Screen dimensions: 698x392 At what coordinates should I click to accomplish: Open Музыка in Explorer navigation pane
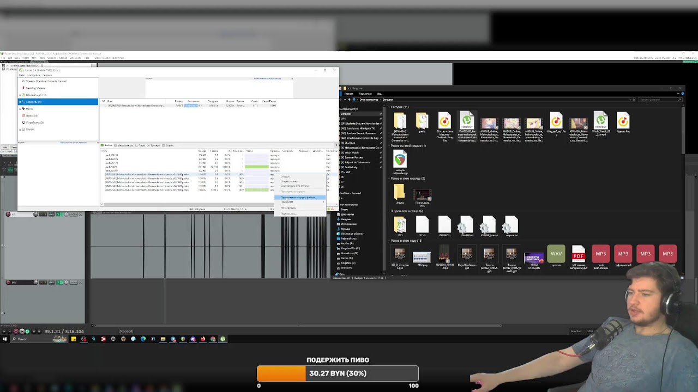346,229
